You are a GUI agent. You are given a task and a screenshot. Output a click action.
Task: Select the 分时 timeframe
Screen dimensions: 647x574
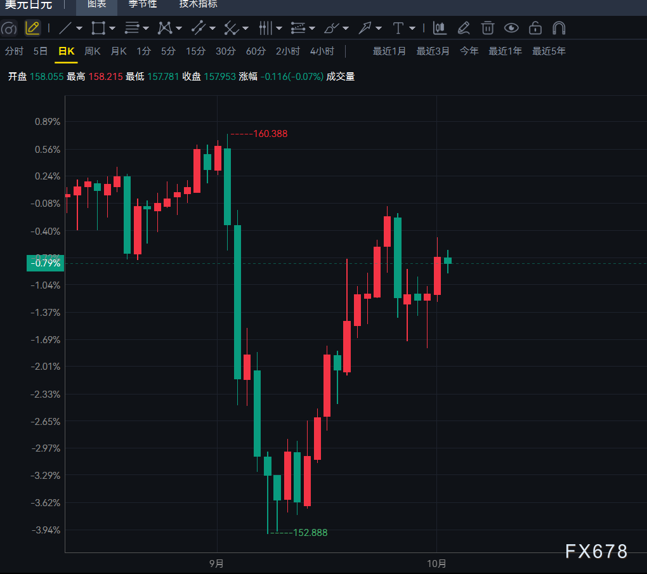coord(14,51)
